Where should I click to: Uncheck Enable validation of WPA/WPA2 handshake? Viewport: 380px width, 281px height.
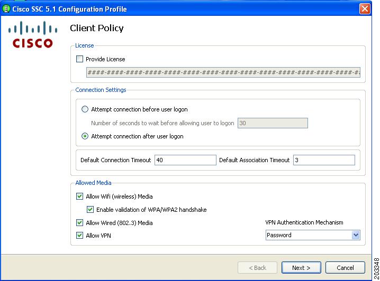pyautogui.click(x=91, y=210)
